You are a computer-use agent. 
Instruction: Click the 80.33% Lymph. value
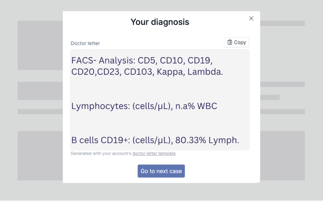click(207, 140)
